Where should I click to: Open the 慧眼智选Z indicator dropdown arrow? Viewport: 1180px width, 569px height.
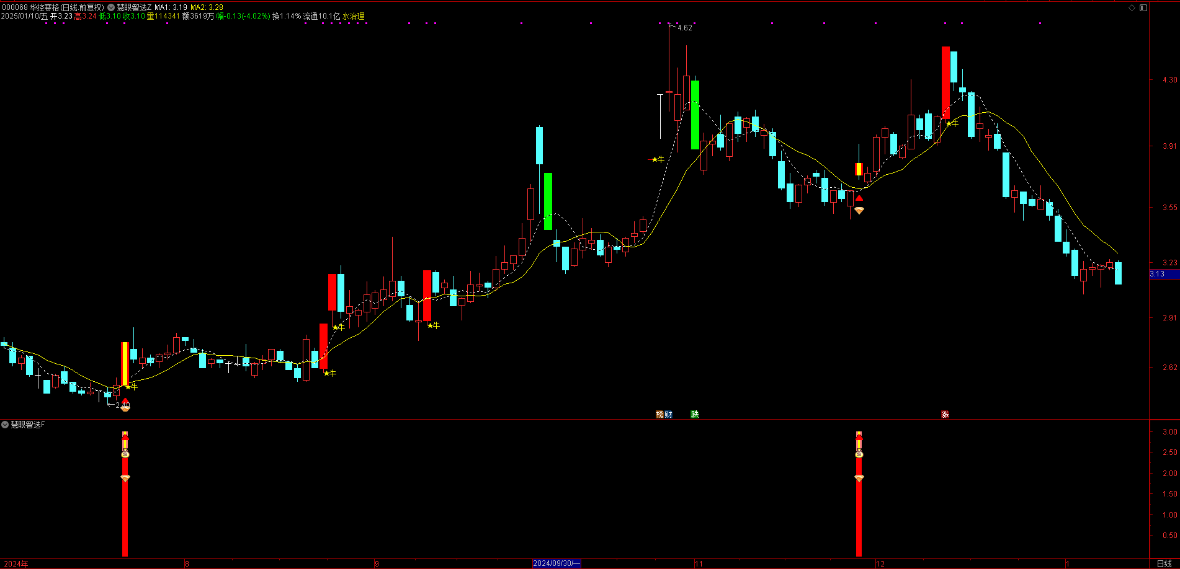(x=111, y=7)
